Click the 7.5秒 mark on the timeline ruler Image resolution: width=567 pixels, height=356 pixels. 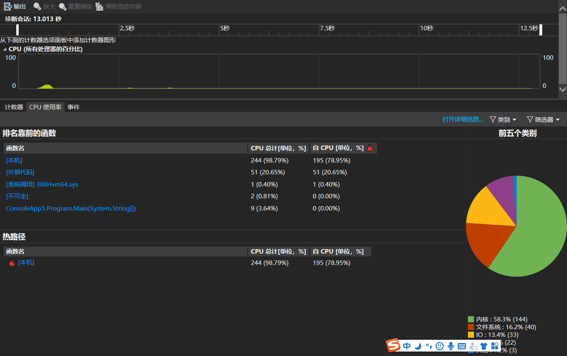[327, 28]
